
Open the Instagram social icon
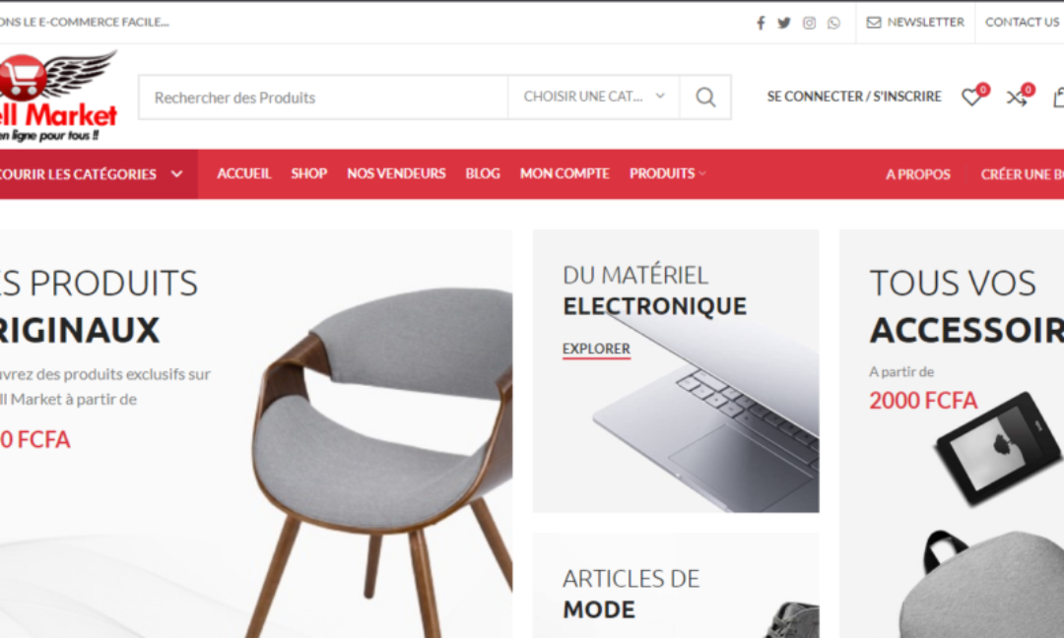pos(809,23)
